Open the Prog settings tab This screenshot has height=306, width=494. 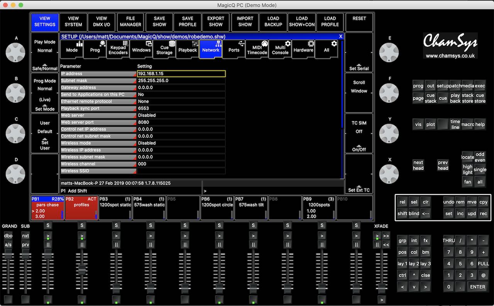point(95,49)
